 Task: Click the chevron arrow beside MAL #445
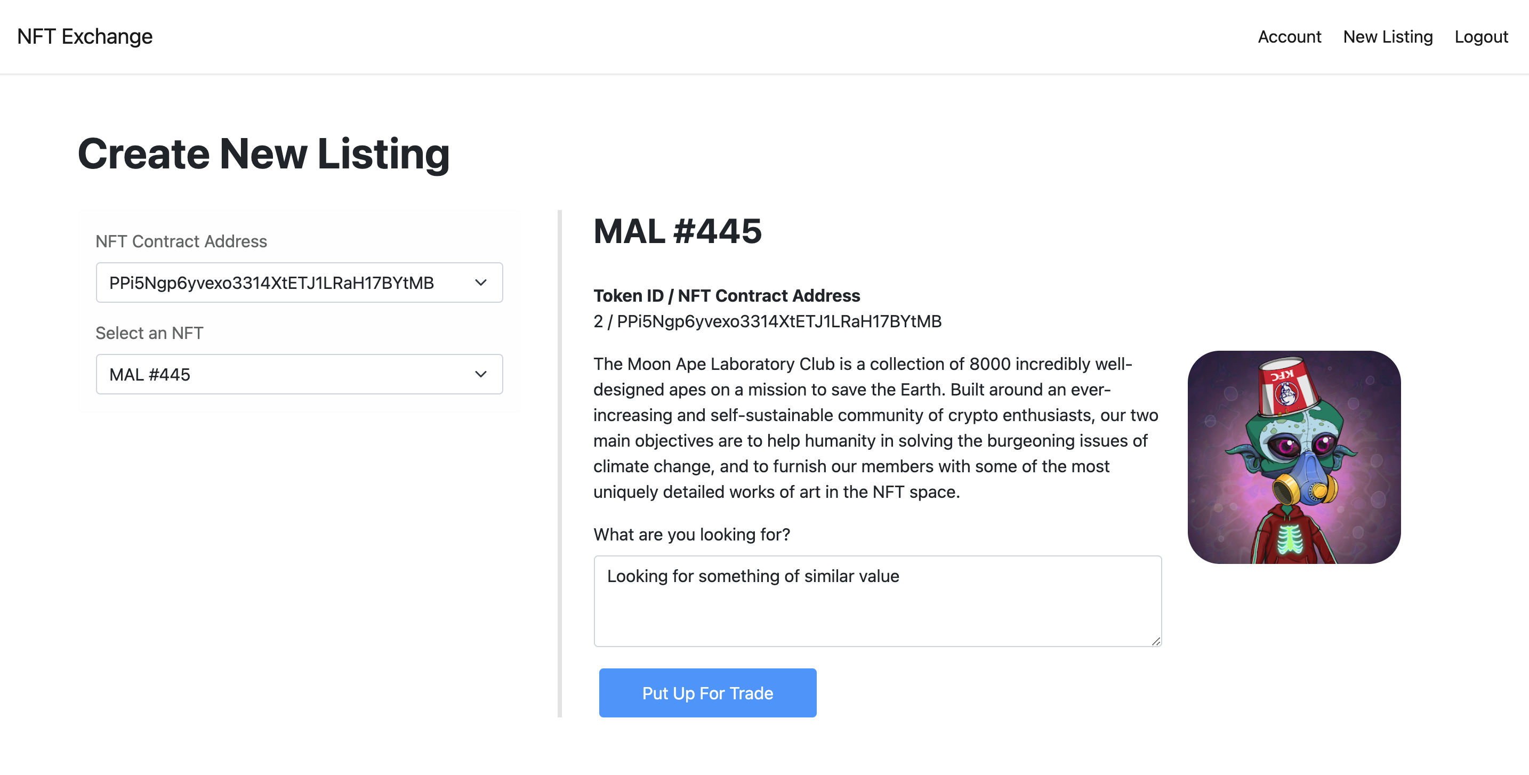(481, 375)
